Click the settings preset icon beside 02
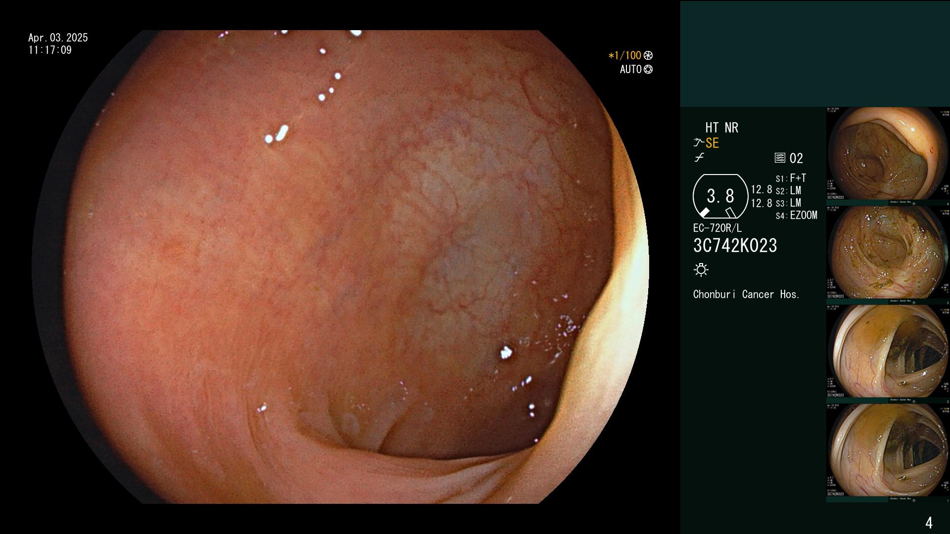 tap(780, 158)
